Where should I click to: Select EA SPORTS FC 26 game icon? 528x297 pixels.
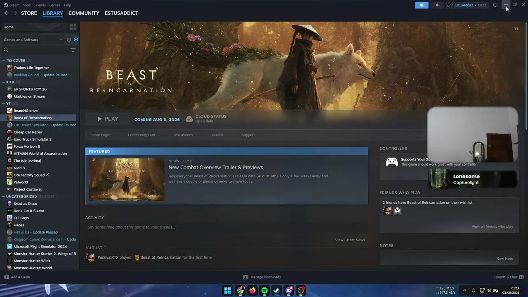click(9, 89)
